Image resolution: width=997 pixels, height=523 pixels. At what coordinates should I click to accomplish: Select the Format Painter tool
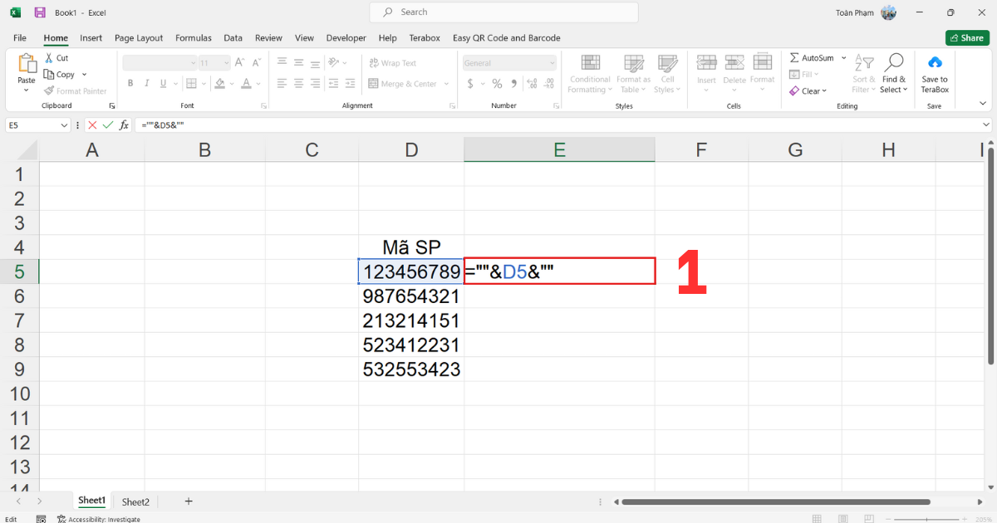76,90
